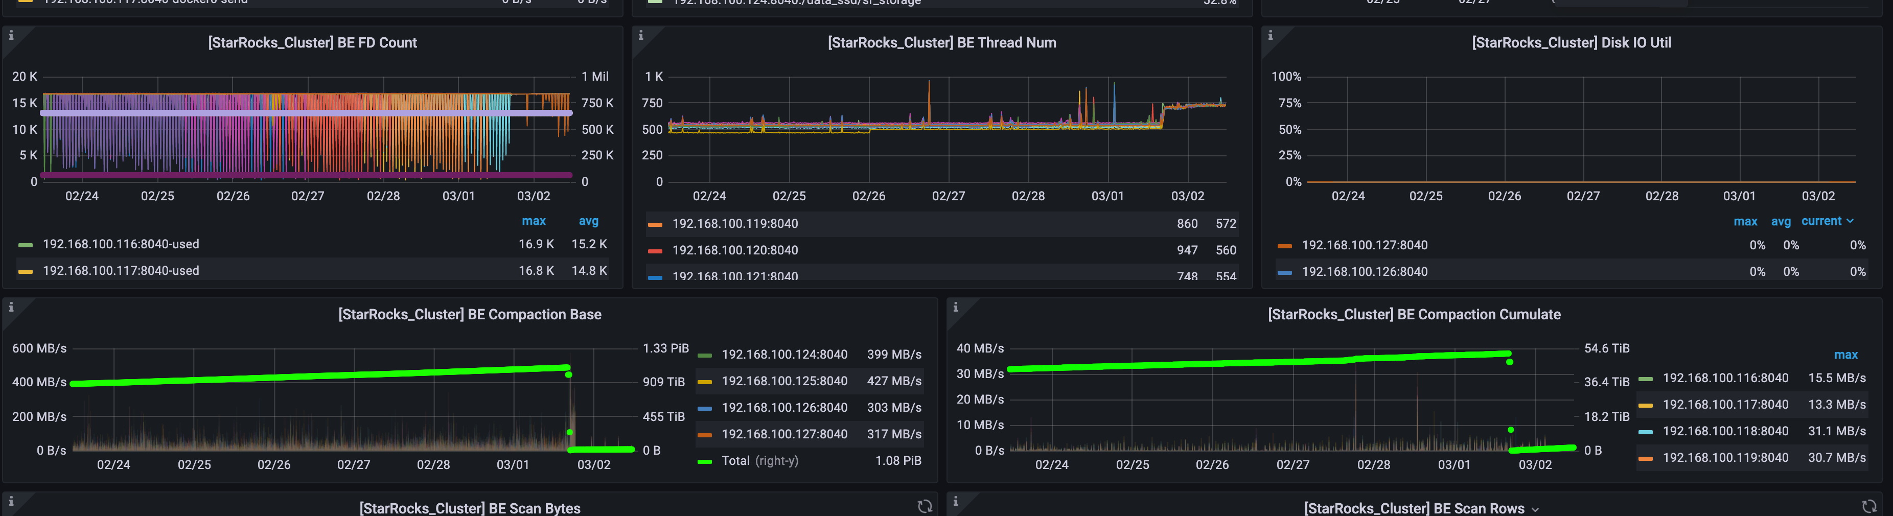Open BE Compaction Cumulate panel title menu
This screenshot has width=1893, height=516.
click(x=1413, y=315)
